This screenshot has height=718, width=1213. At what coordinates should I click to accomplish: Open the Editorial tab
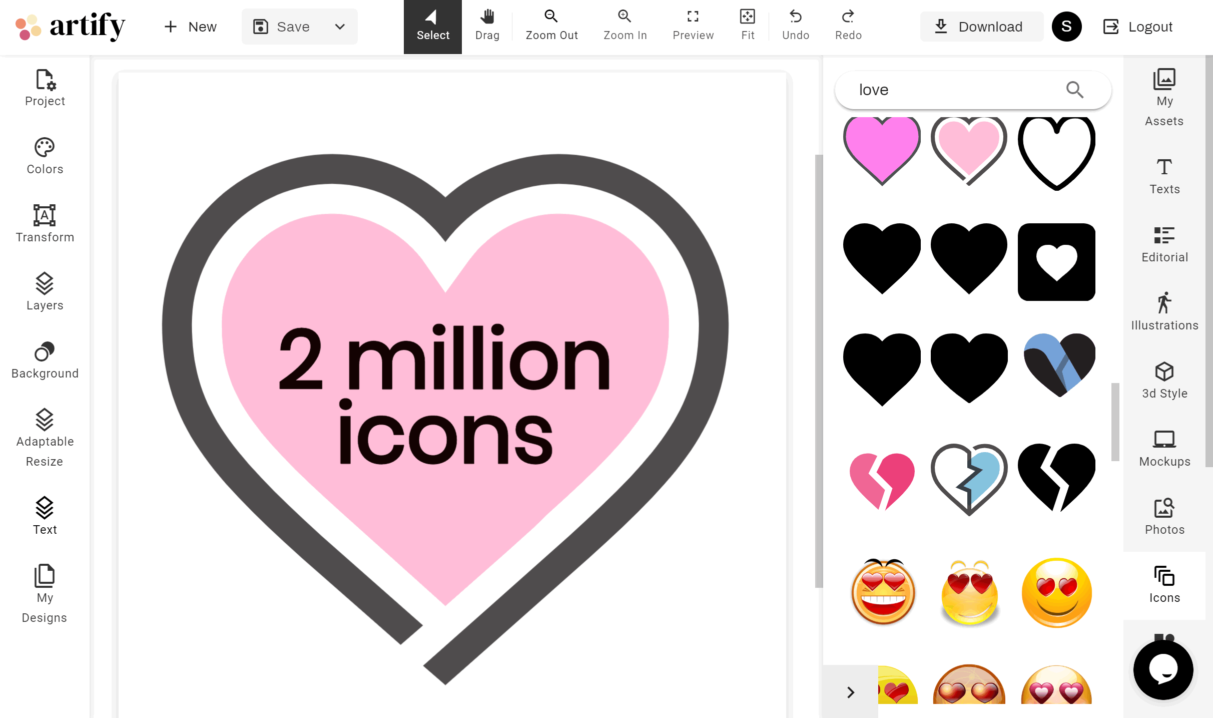click(x=1164, y=244)
